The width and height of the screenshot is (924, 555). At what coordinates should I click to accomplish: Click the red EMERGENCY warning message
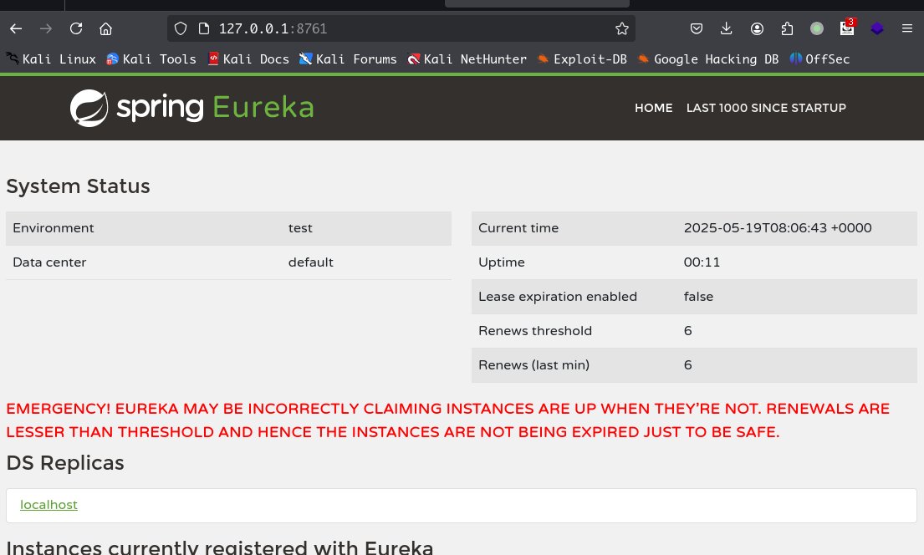tap(448, 420)
